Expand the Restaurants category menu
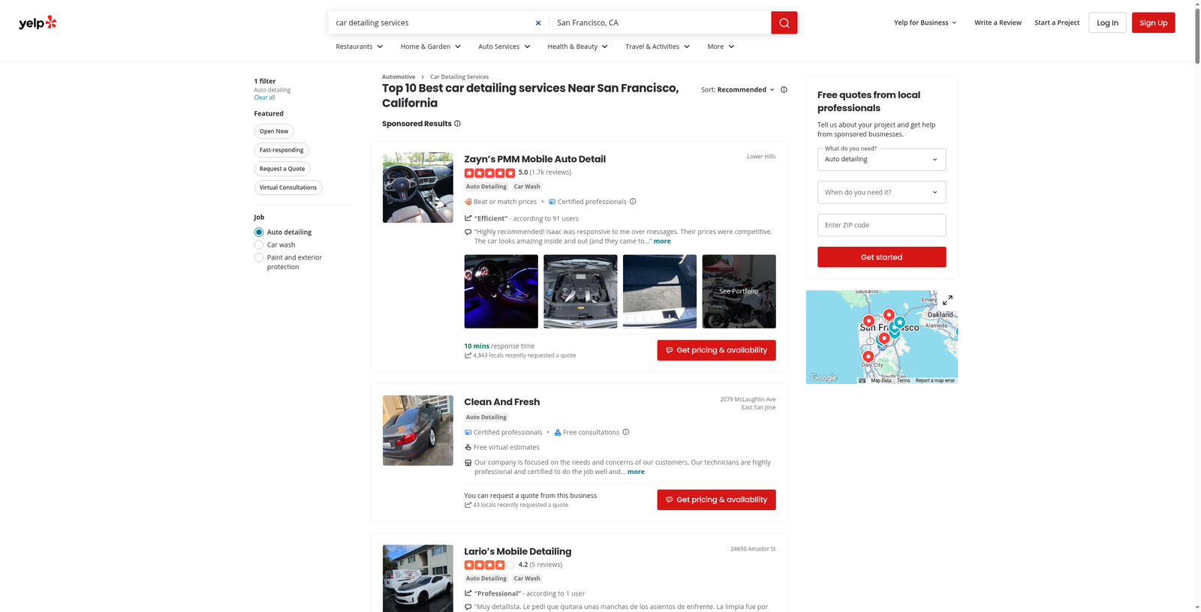The width and height of the screenshot is (1201, 612). (x=360, y=46)
